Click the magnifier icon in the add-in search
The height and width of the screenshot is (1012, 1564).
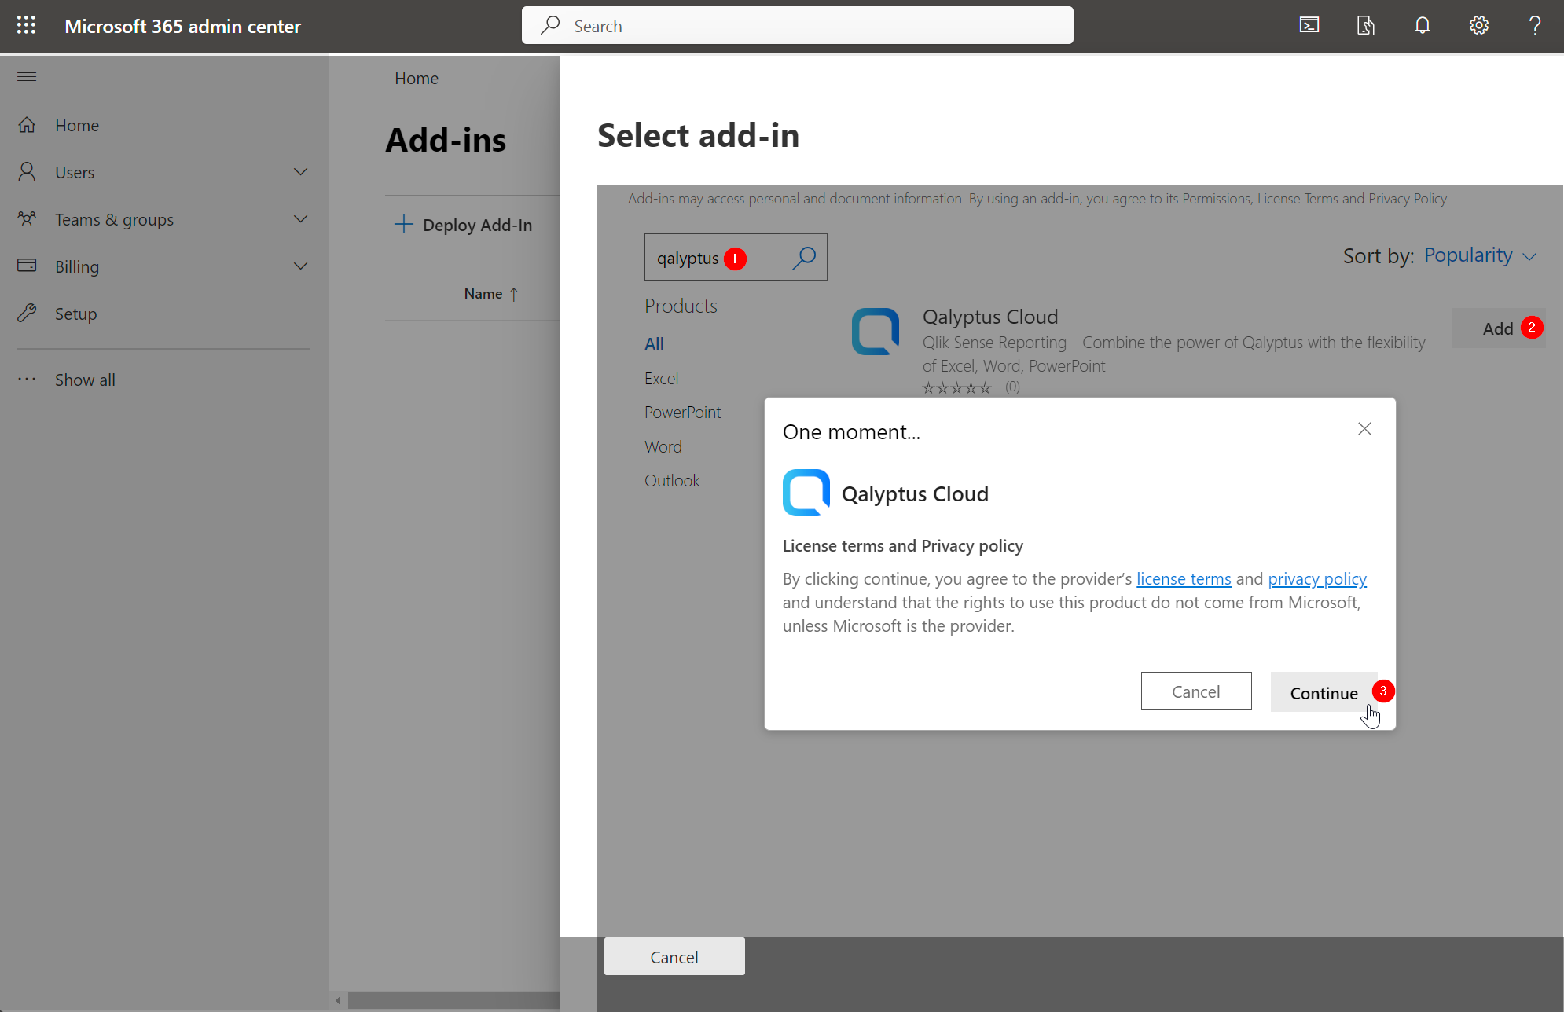[x=804, y=257]
